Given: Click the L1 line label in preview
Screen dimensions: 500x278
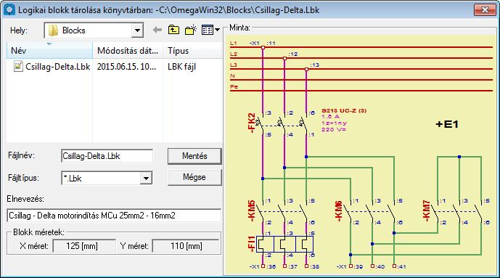Looking at the screenshot, I should tap(234, 43).
